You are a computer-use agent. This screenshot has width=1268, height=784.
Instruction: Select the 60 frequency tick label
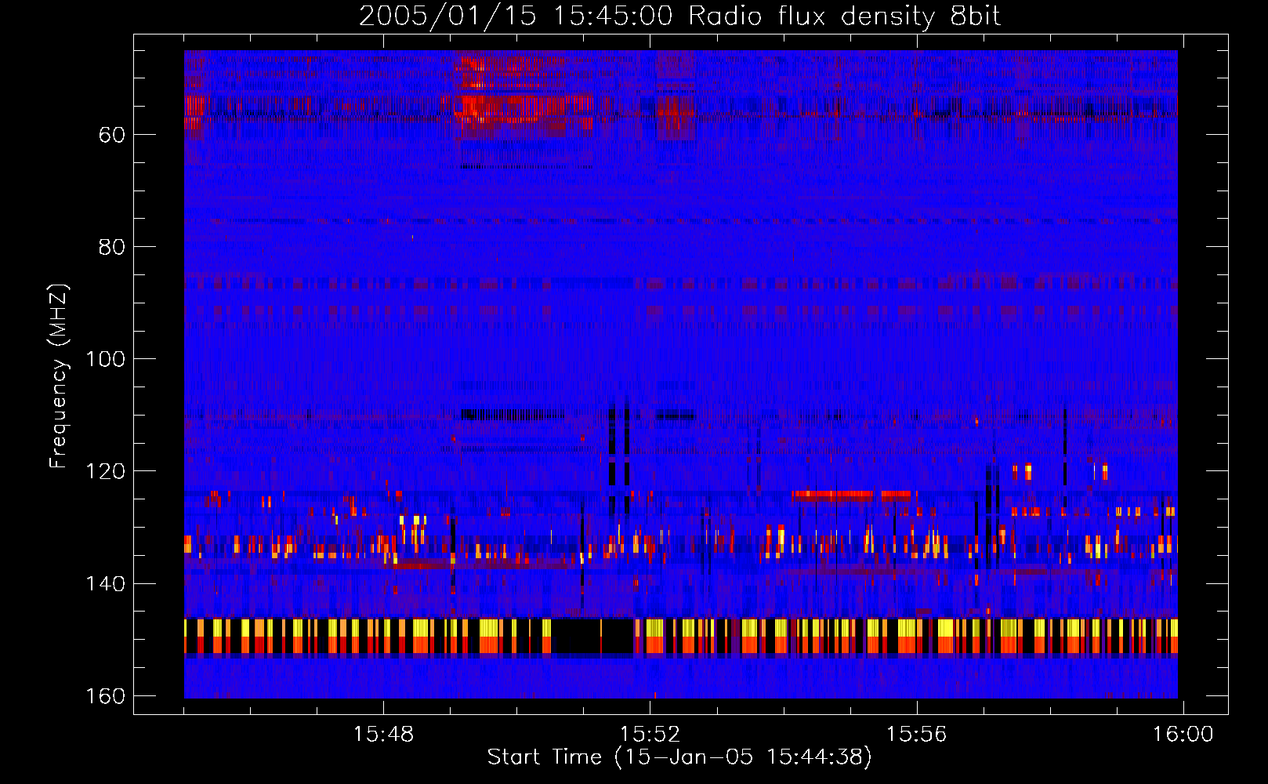click(x=112, y=135)
